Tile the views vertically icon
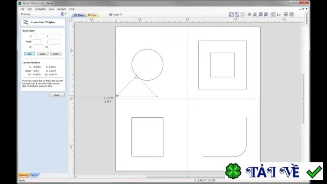 [x=291, y=14]
